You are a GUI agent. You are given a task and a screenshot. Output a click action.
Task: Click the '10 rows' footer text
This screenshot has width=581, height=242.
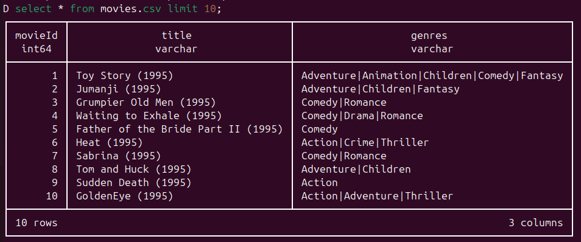[x=37, y=223]
